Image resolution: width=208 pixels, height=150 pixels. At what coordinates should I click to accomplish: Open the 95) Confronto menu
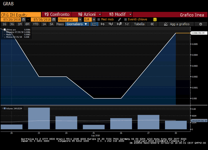tap(57, 14)
